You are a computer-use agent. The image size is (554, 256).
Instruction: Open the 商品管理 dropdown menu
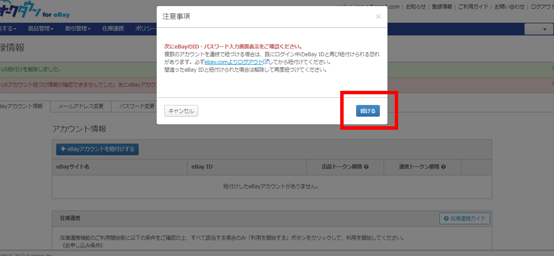tap(41, 29)
